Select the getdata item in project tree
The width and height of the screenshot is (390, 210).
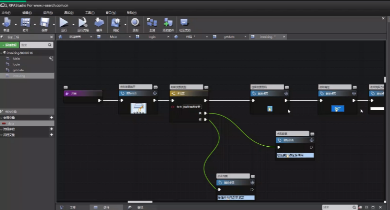(18, 70)
